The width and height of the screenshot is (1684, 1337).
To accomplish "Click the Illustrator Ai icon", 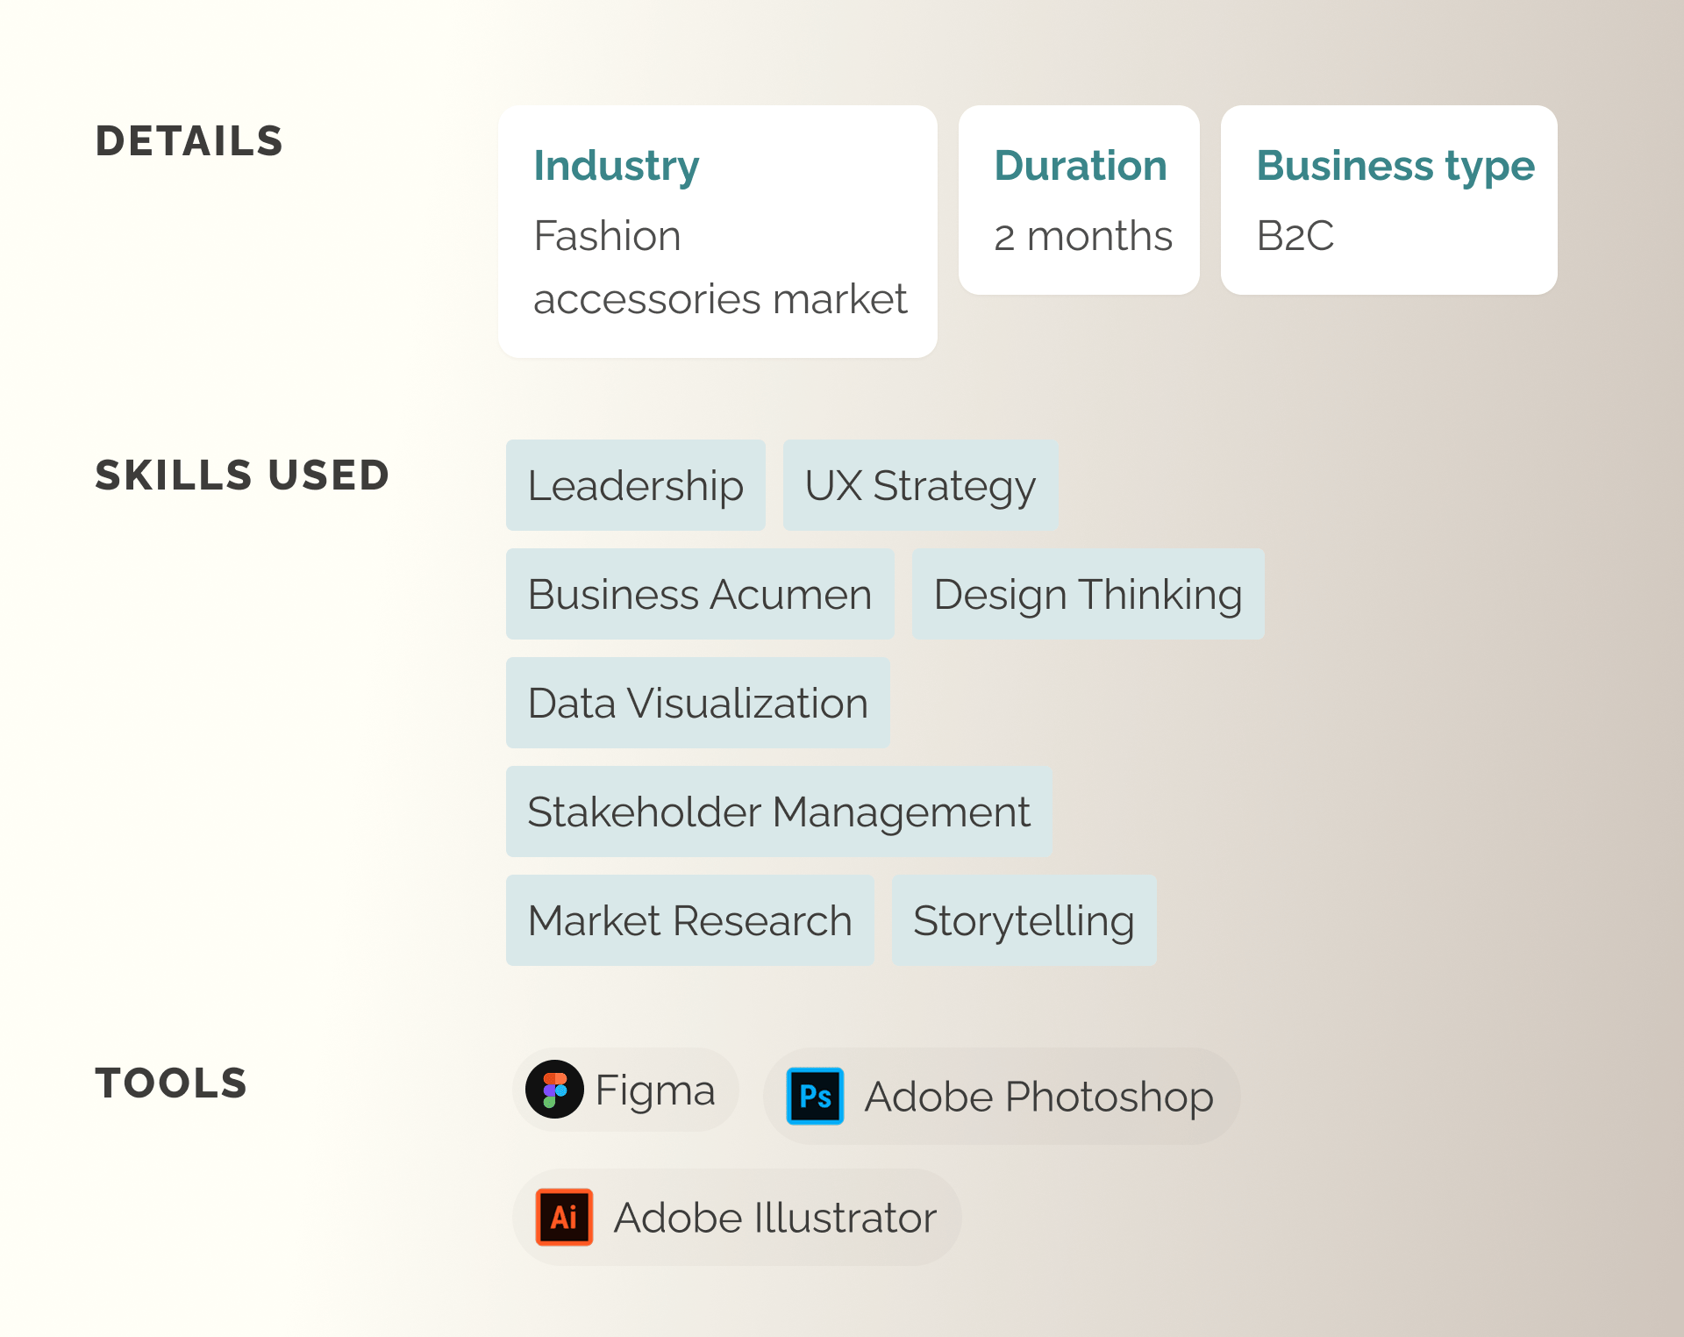I will click(x=564, y=1217).
